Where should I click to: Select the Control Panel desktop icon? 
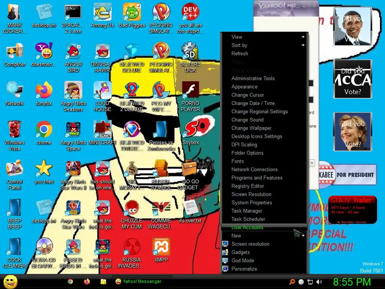(x=15, y=175)
